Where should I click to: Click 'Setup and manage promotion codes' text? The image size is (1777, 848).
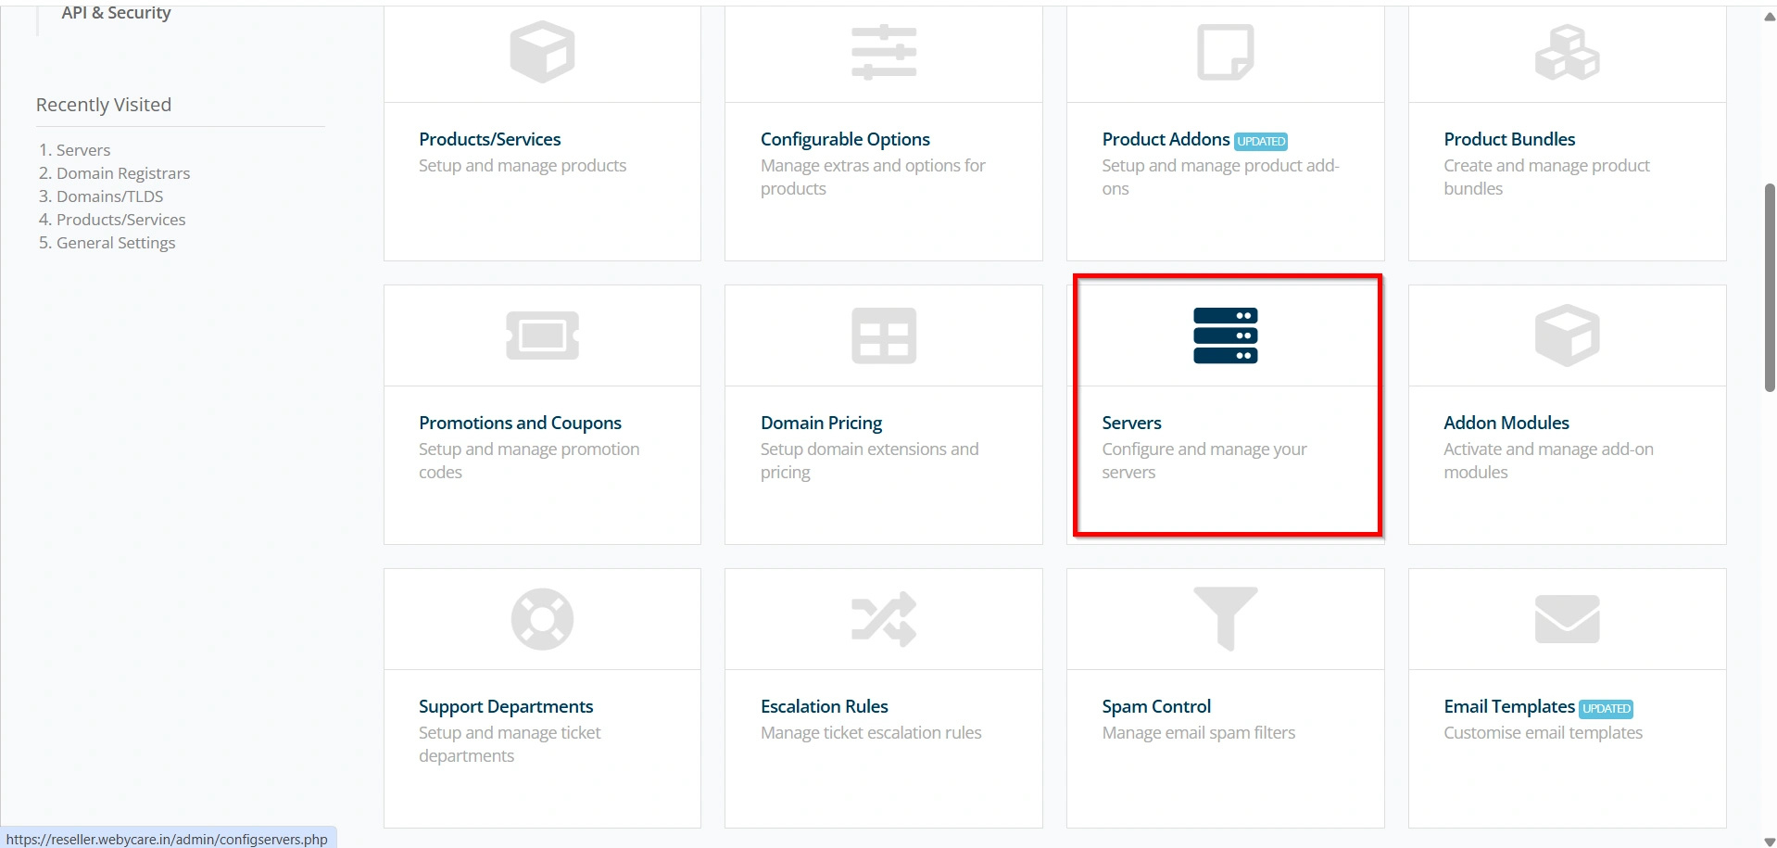pos(529,461)
